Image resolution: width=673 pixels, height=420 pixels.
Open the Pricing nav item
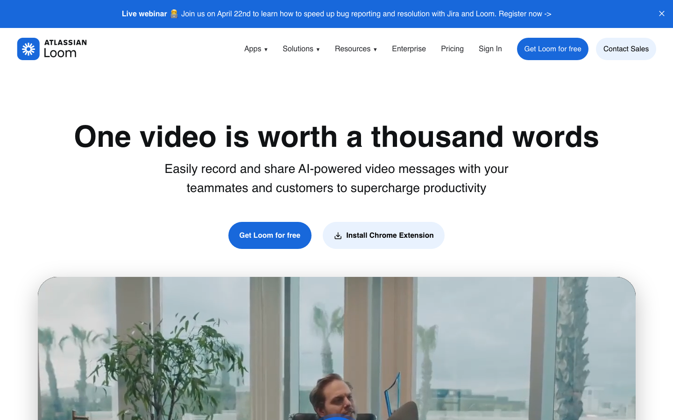(x=452, y=49)
